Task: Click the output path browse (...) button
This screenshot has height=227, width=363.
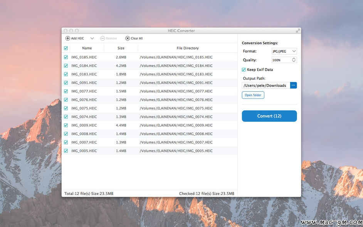Action: coord(293,86)
